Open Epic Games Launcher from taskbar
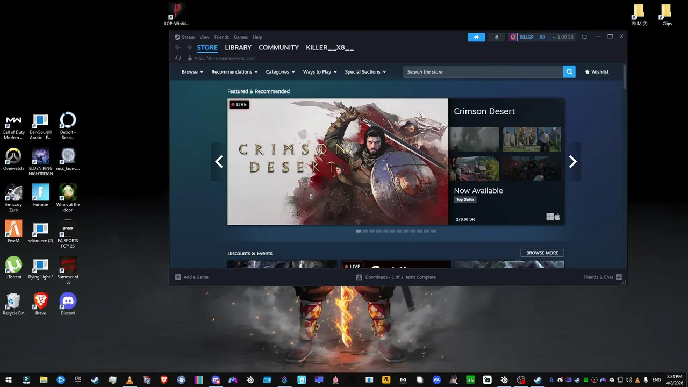This screenshot has height=387, width=688. coord(78,380)
